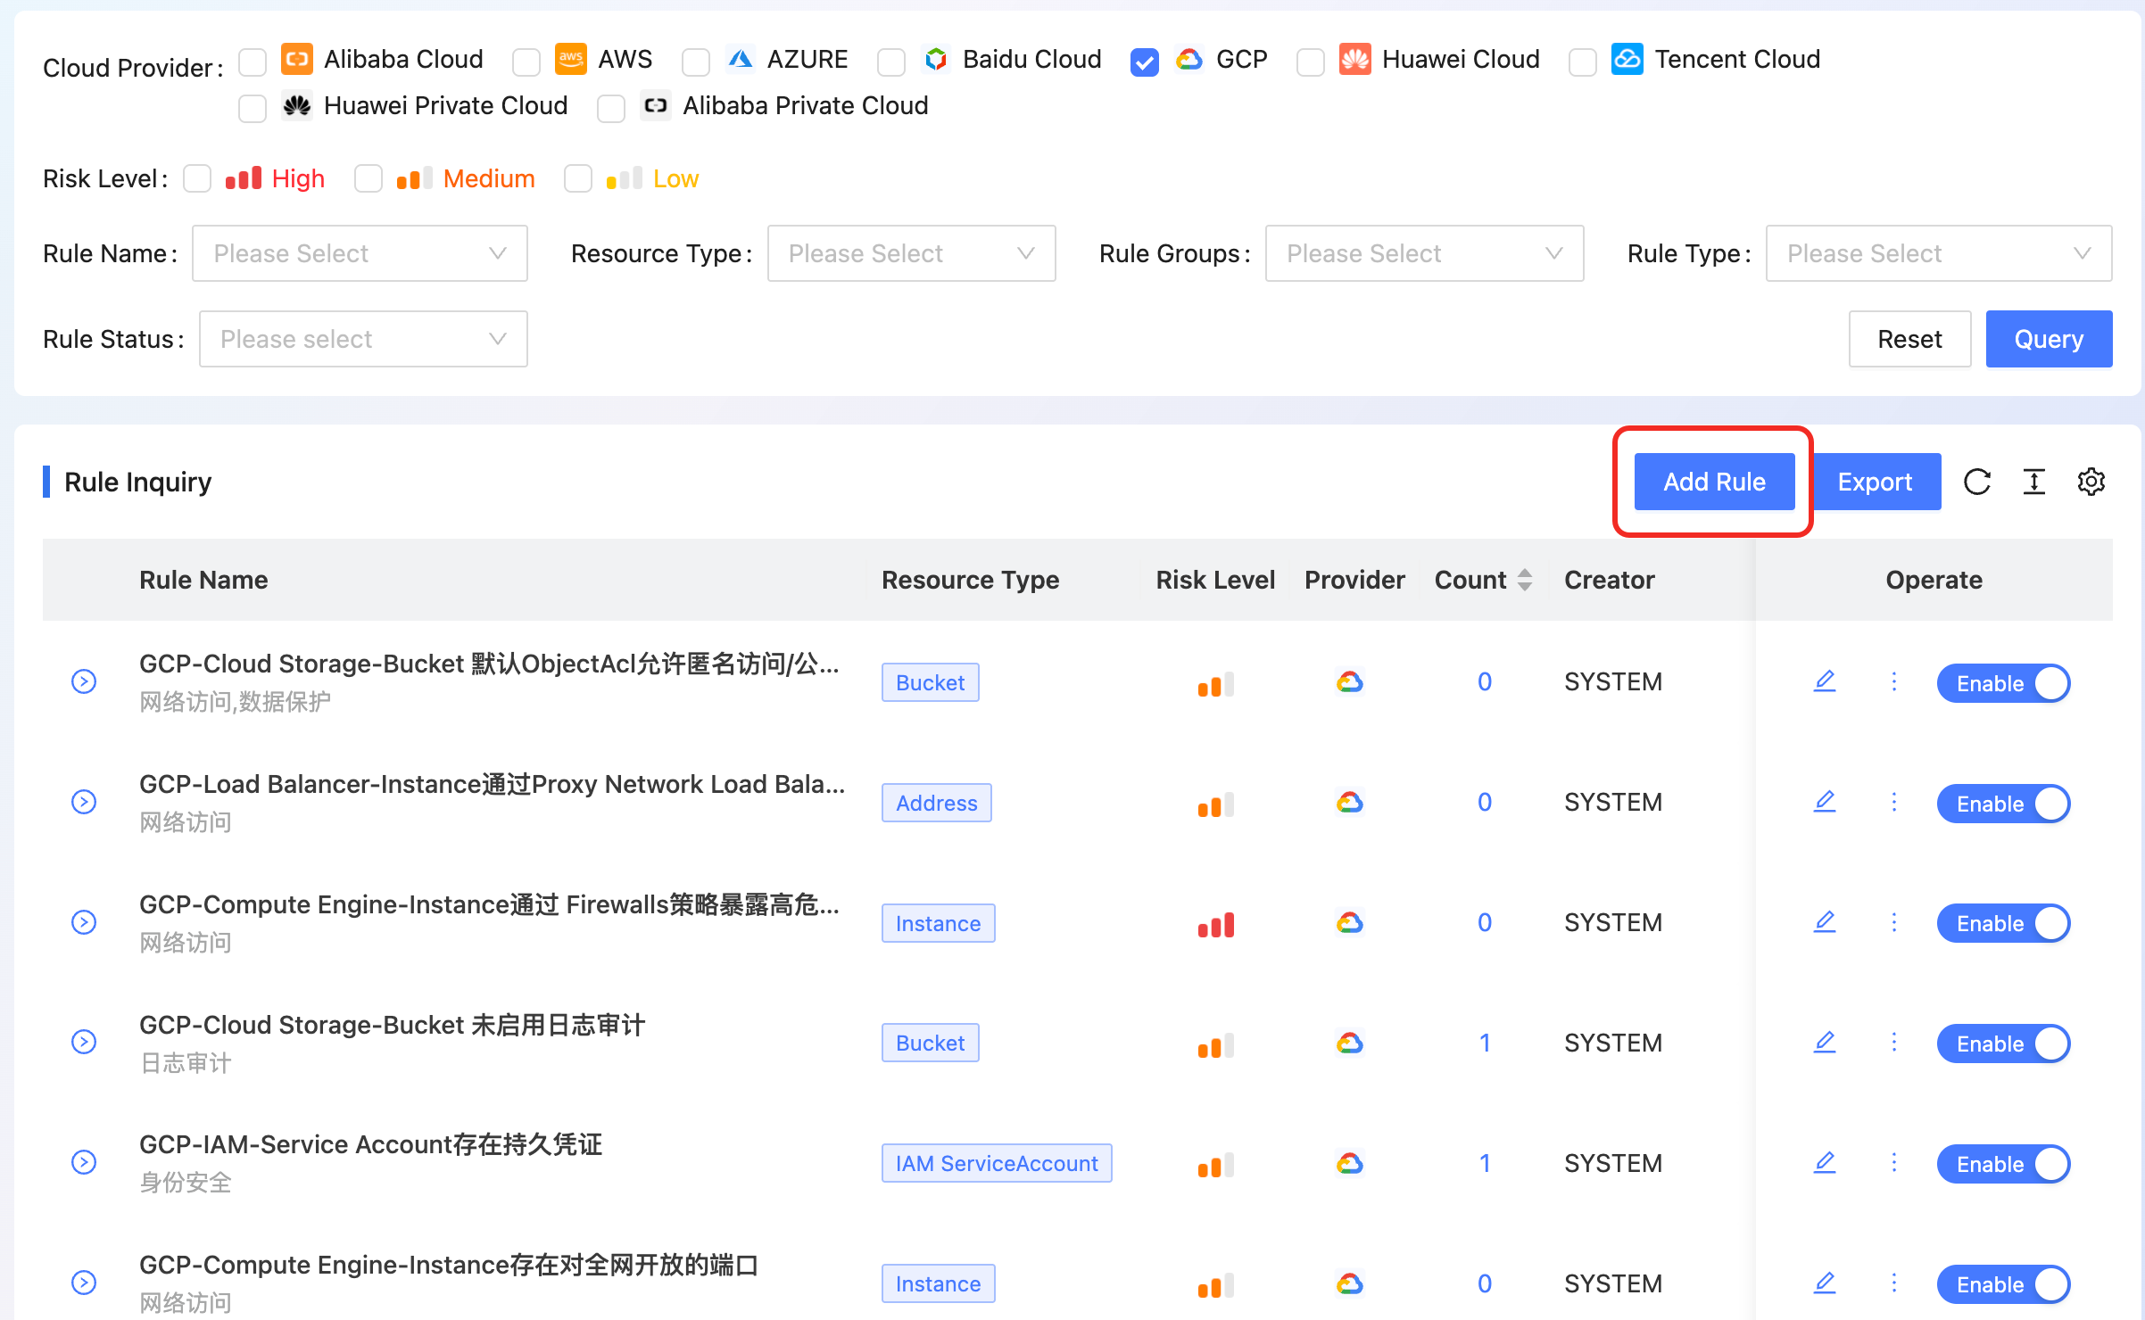Edit the 存在对全网开放的端口 rule with the pencil icon

(x=1825, y=1283)
